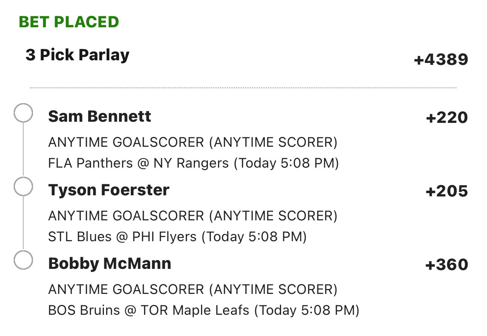
Task: Click the connector line between Bennett and Foerster circles
Action: pyautogui.click(x=23, y=149)
